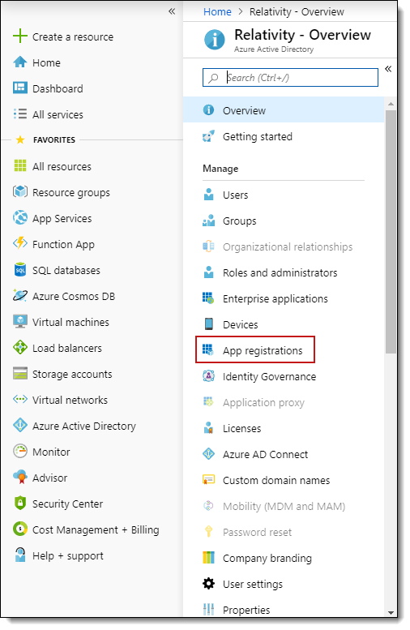Click the Devices phone icon
The height and width of the screenshot is (630, 410).
[208, 324]
